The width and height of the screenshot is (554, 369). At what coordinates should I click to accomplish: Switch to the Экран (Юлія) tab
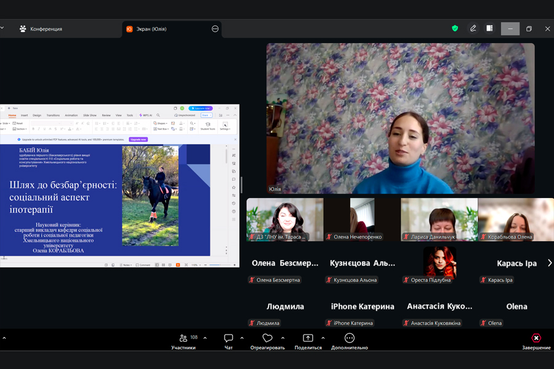172,29
